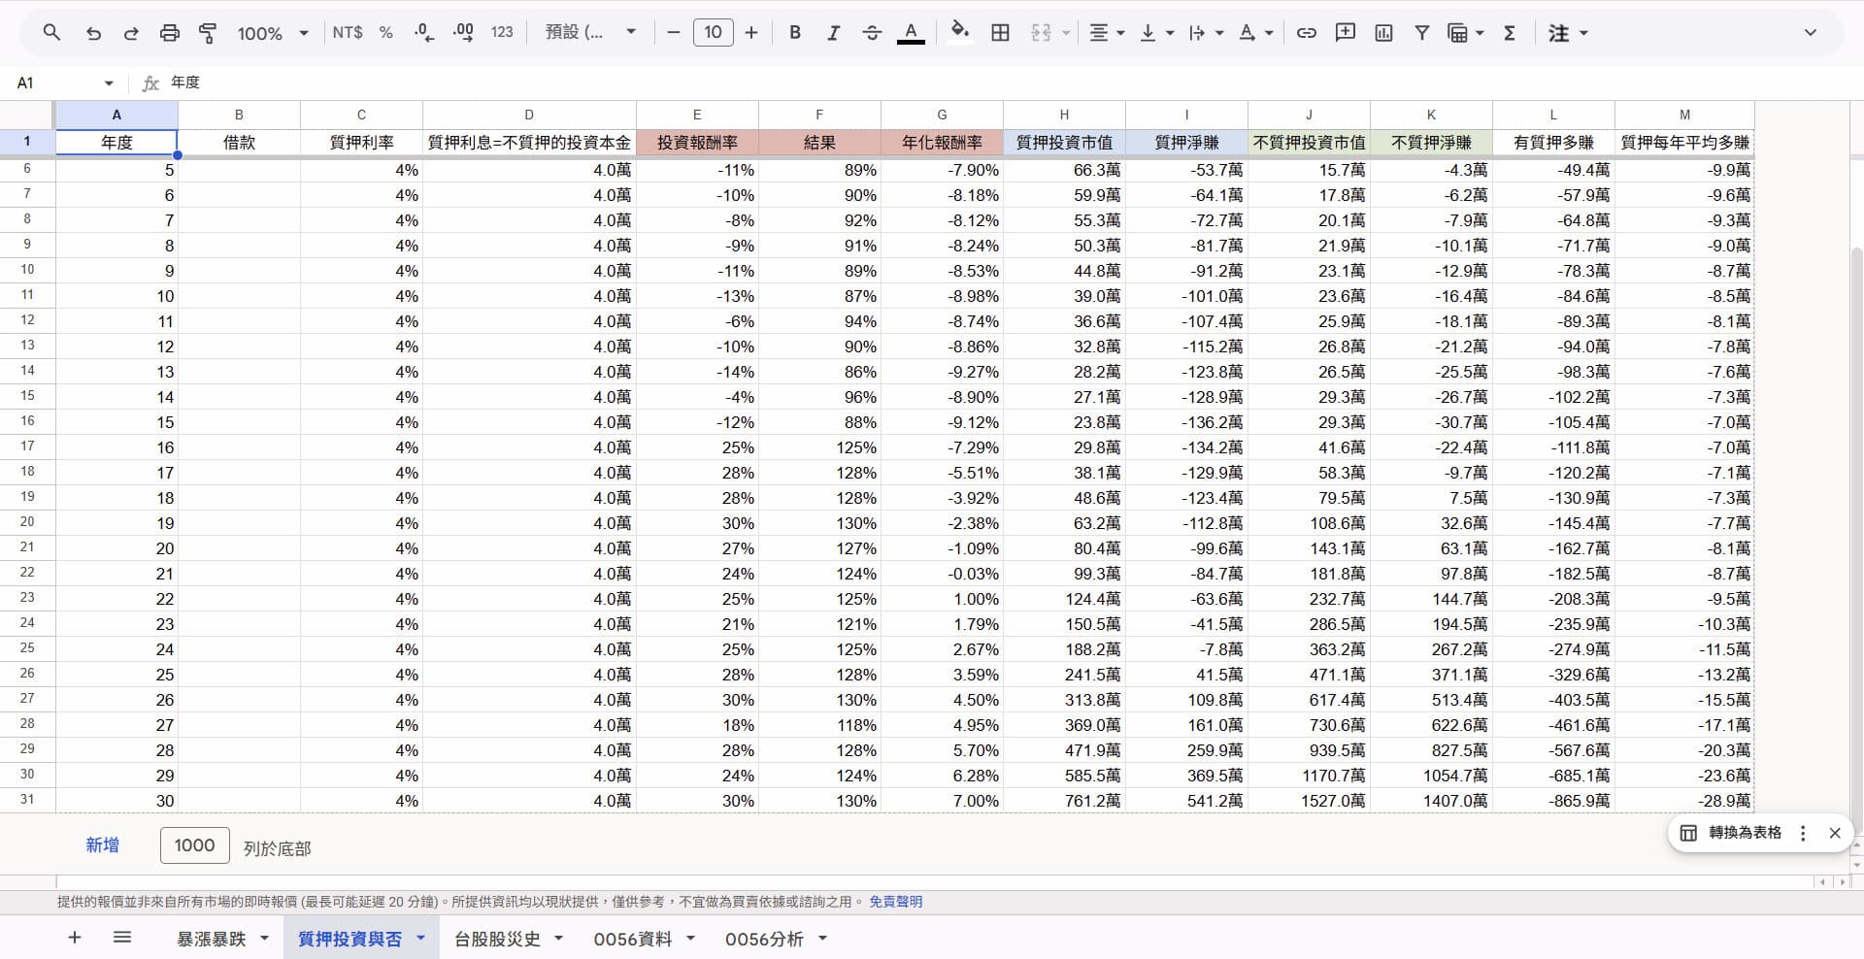Viewport: 1864px width, 959px height.
Task: Switch to the 0056資料 sheet tab
Action: pyautogui.click(x=632, y=939)
